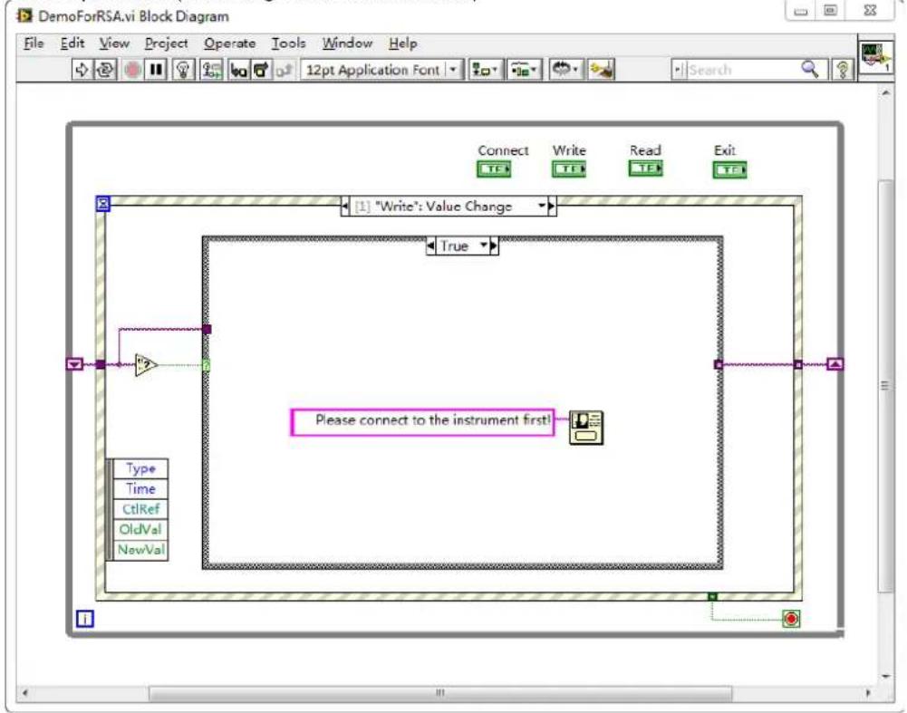Click the case selector terminal on case structure
This screenshot has height=713, width=907.
click(206, 365)
